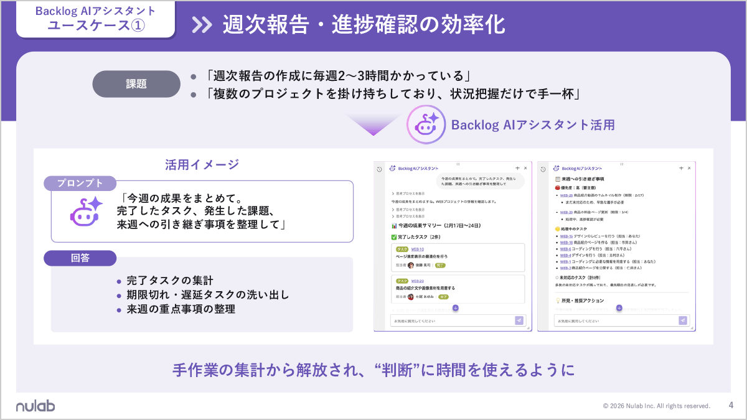Start new chat using plus icon in right panel

pos(680,167)
